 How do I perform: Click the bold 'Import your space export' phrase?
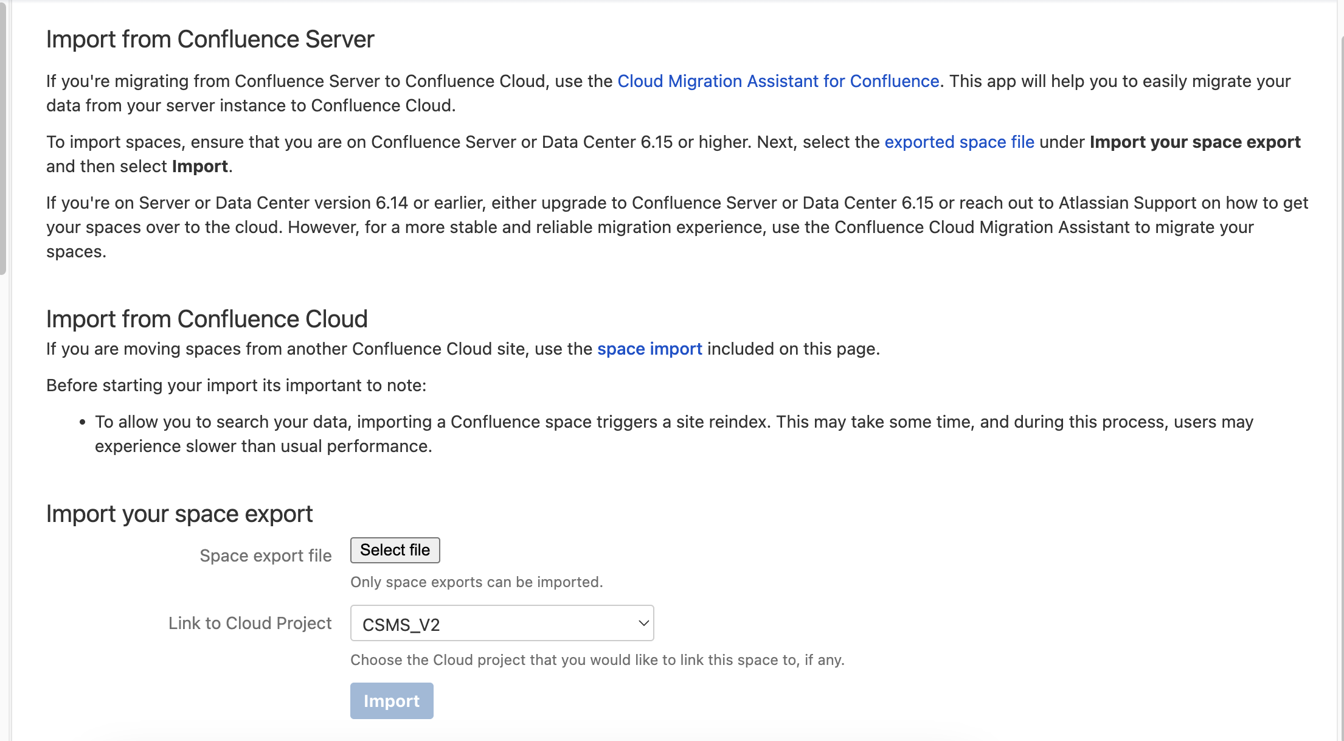coord(1195,142)
